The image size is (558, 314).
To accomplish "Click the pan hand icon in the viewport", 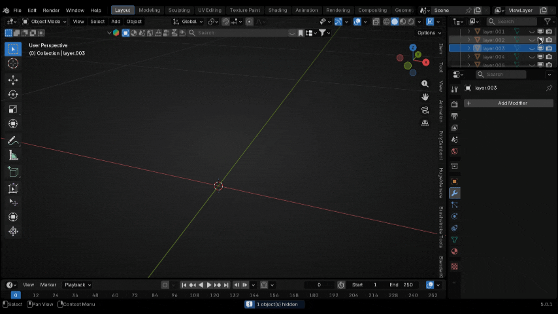I will [x=425, y=97].
